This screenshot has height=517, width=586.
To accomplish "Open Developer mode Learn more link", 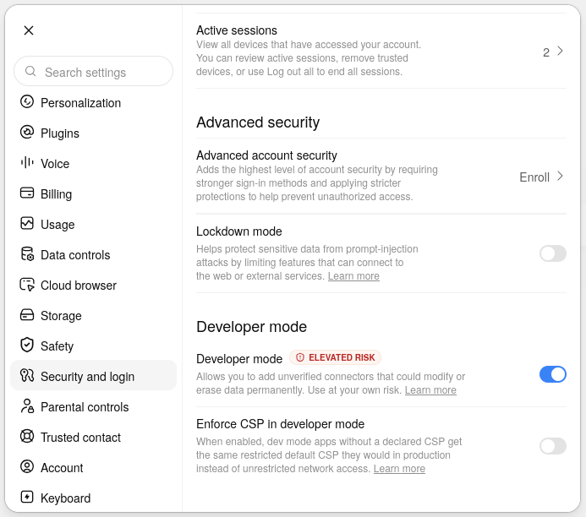I will [x=430, y=390].
